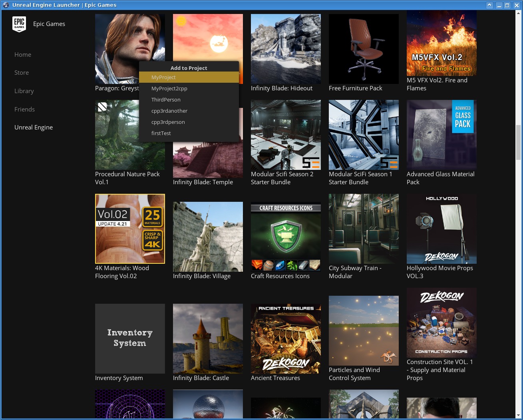
Task: Click the Free Furniture Pack title text
Action: (x=356, y=88)
